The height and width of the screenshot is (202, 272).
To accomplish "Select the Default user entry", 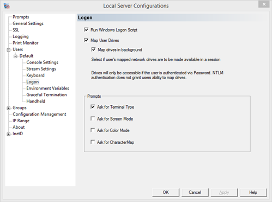I will click(26, 56).
